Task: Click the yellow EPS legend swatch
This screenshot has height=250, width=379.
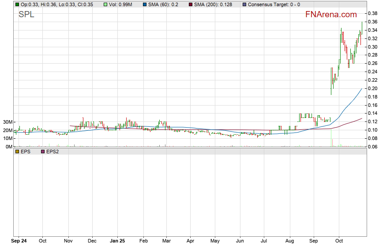Action: (x=17, y=152)
